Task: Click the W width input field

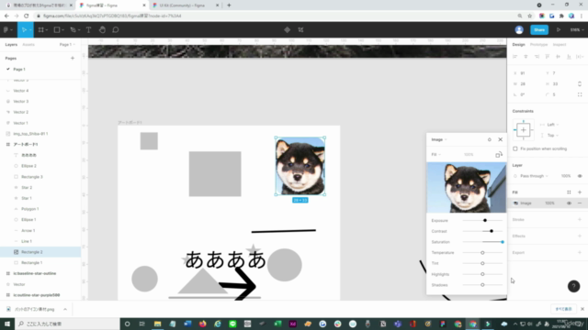Action: pyautogui.click(x=528, y=83)
